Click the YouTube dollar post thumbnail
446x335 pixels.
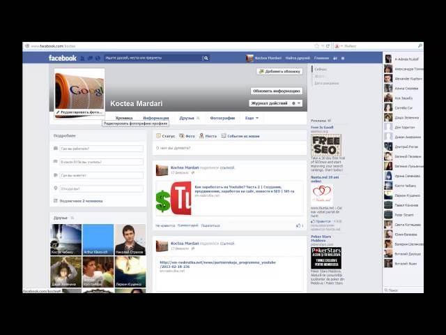[x=174, y=198]
